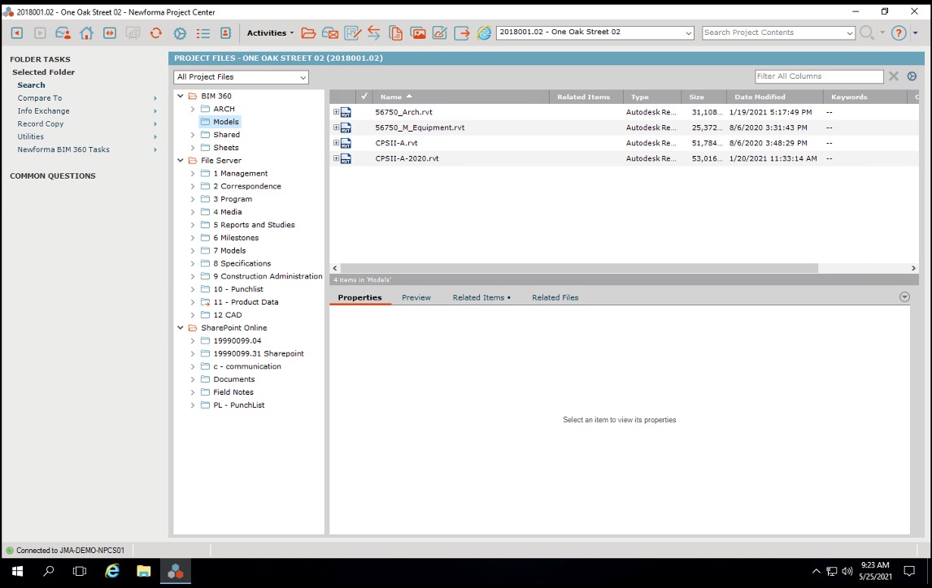Open the two-way transfer arrows icon
Image resolution: width=932 pixels, height=588 pixels.
374,33
